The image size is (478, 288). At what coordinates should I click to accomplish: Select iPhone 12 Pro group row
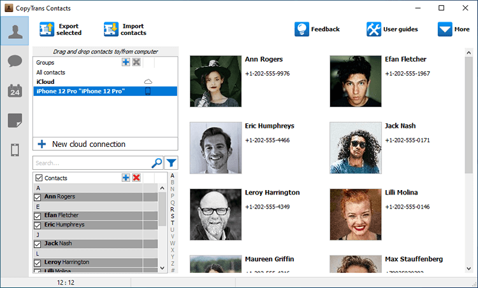[105, 92]
